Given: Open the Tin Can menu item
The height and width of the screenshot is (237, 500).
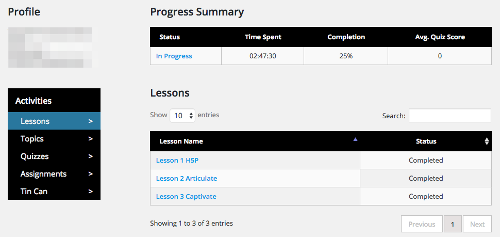Looking at the screenshot, I should click(34, 192).
